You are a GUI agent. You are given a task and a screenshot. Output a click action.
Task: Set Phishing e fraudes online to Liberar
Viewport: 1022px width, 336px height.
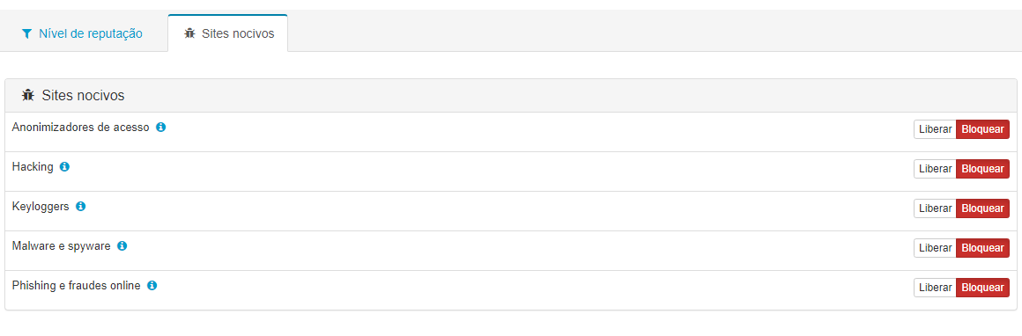pyautogui.click(x=935, y=288)
